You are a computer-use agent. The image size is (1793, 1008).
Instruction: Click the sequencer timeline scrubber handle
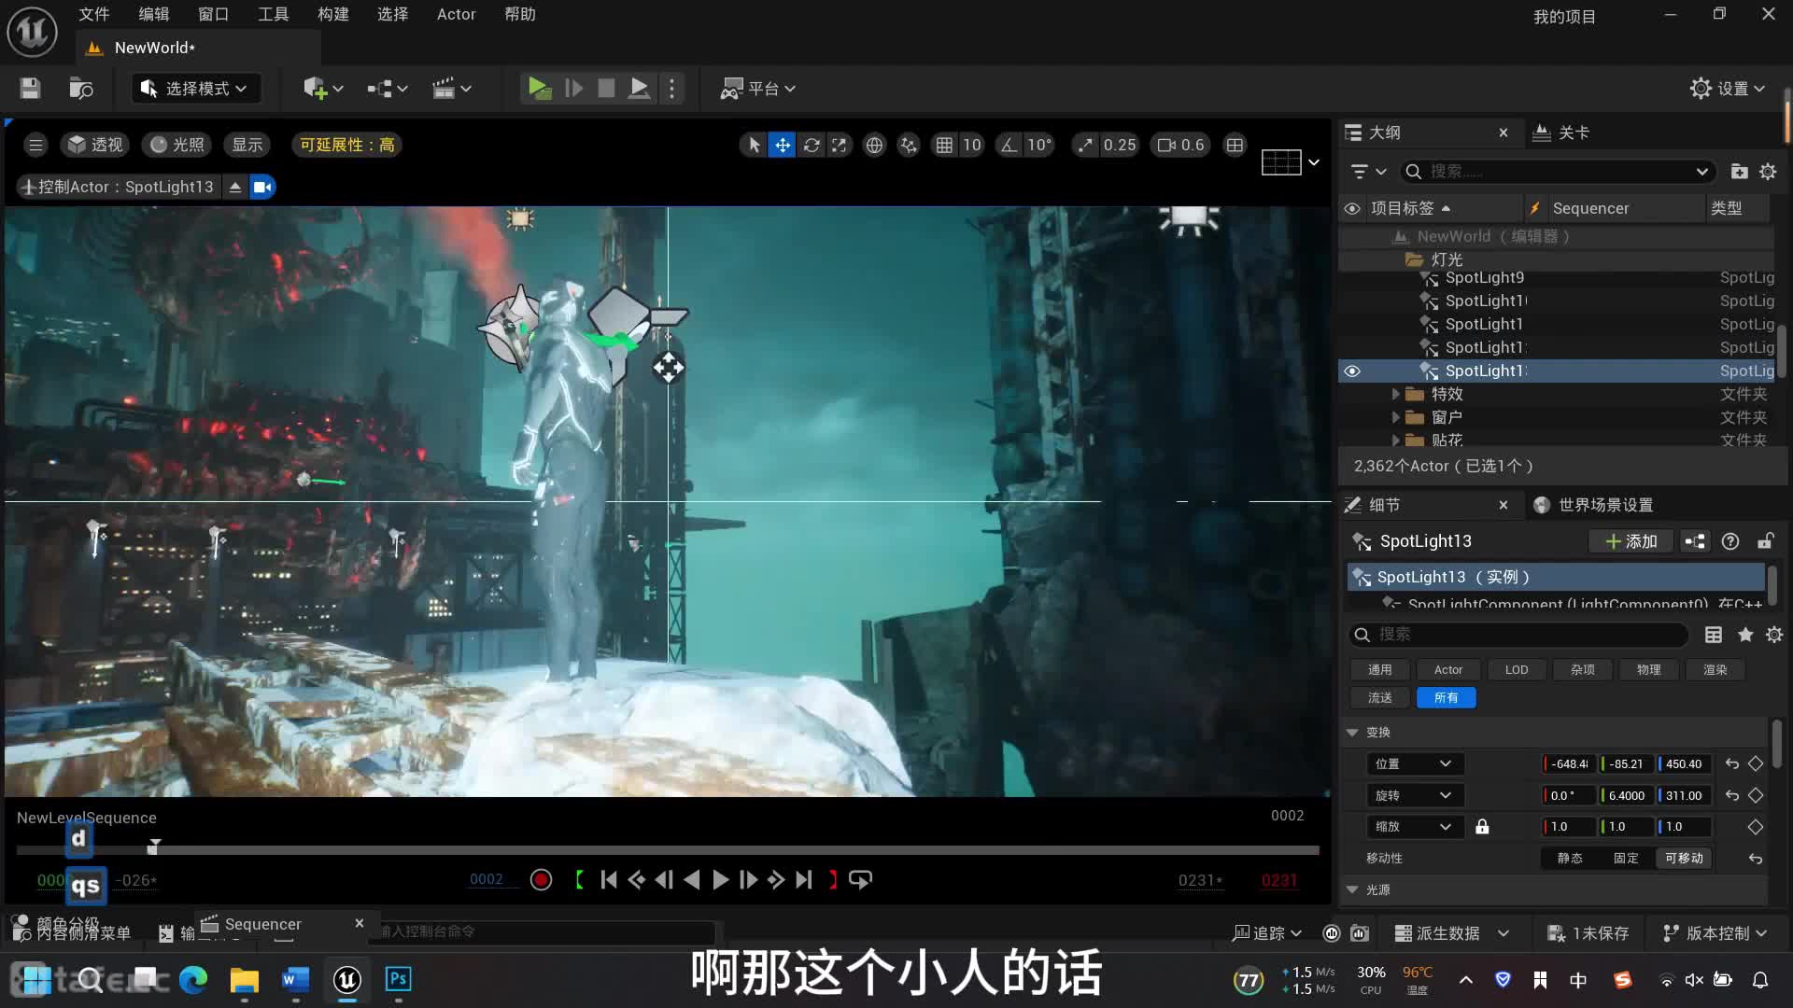[154, 847]
